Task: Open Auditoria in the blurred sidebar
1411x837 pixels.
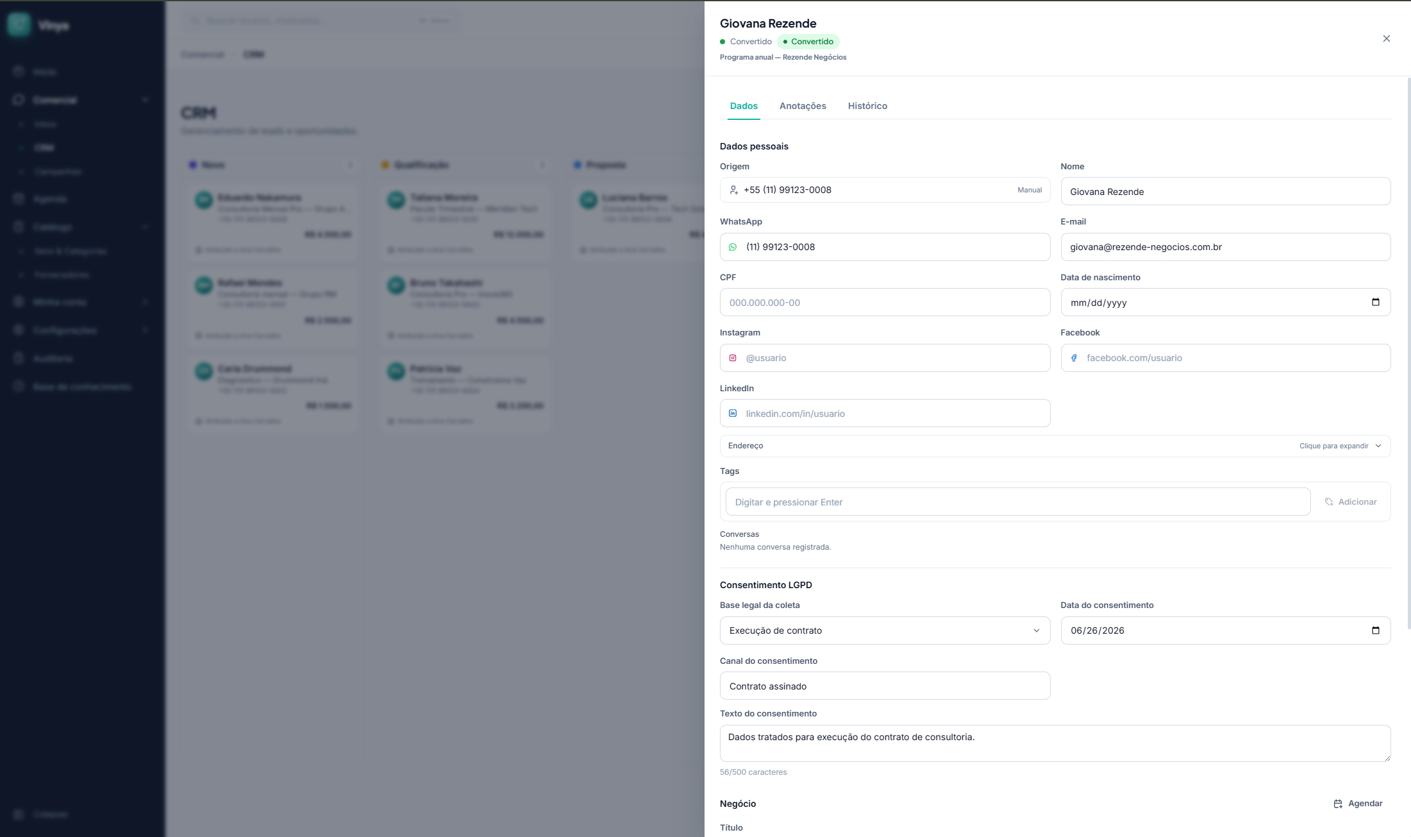Action: pyautogui.click(x=81, y=359)
